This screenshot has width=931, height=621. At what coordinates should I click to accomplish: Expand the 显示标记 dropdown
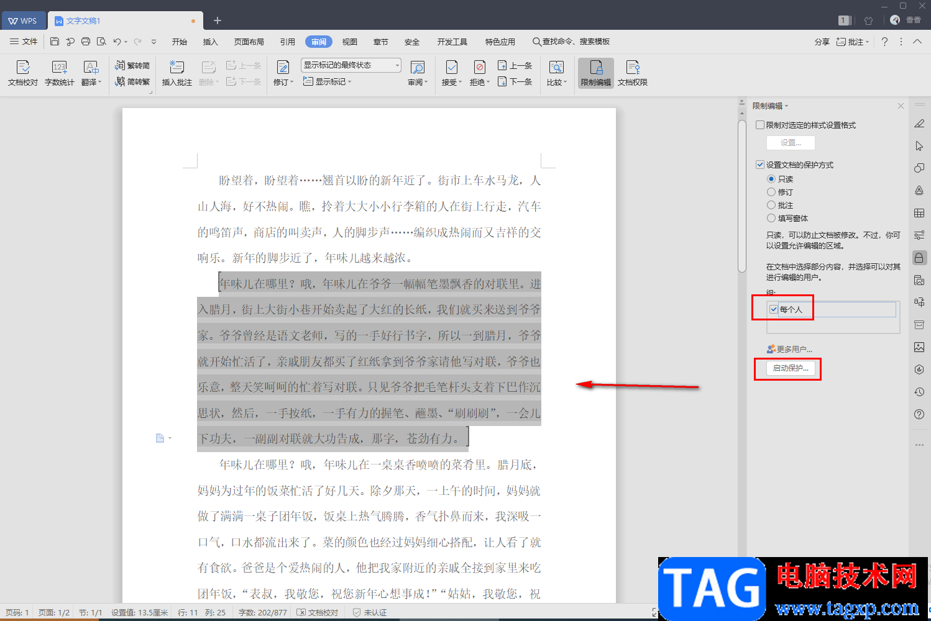coord(327,81)
